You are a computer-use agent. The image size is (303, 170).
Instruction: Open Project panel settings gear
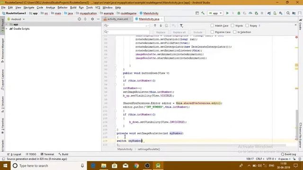click(92, 19)
